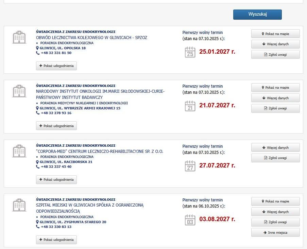Click calendar icon showing 21 for 21.07.2027

(x=190, y=106)
